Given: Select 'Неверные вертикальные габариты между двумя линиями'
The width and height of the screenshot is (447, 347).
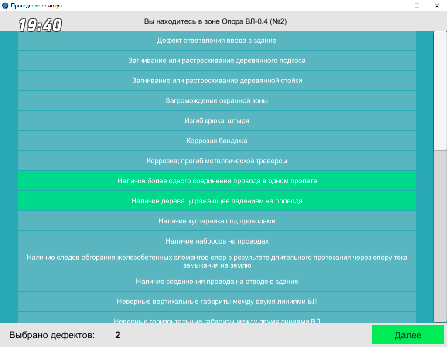Looking at the screenshot, I should tap(217, 302).
